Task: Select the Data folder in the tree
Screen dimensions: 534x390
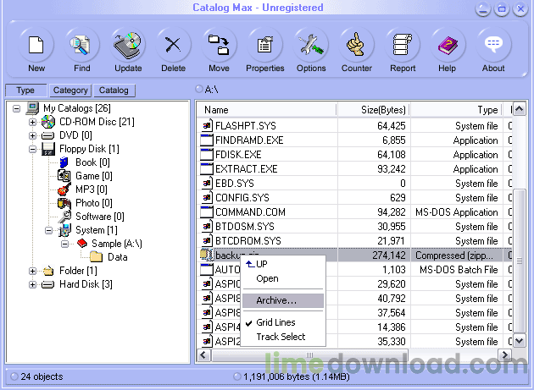Action: click(118, 257)
